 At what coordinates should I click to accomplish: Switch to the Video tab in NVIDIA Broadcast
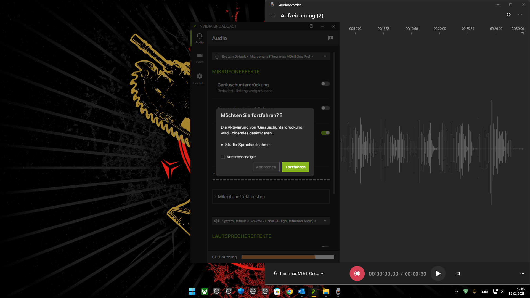pyautogui.click(x=199, y=58)
